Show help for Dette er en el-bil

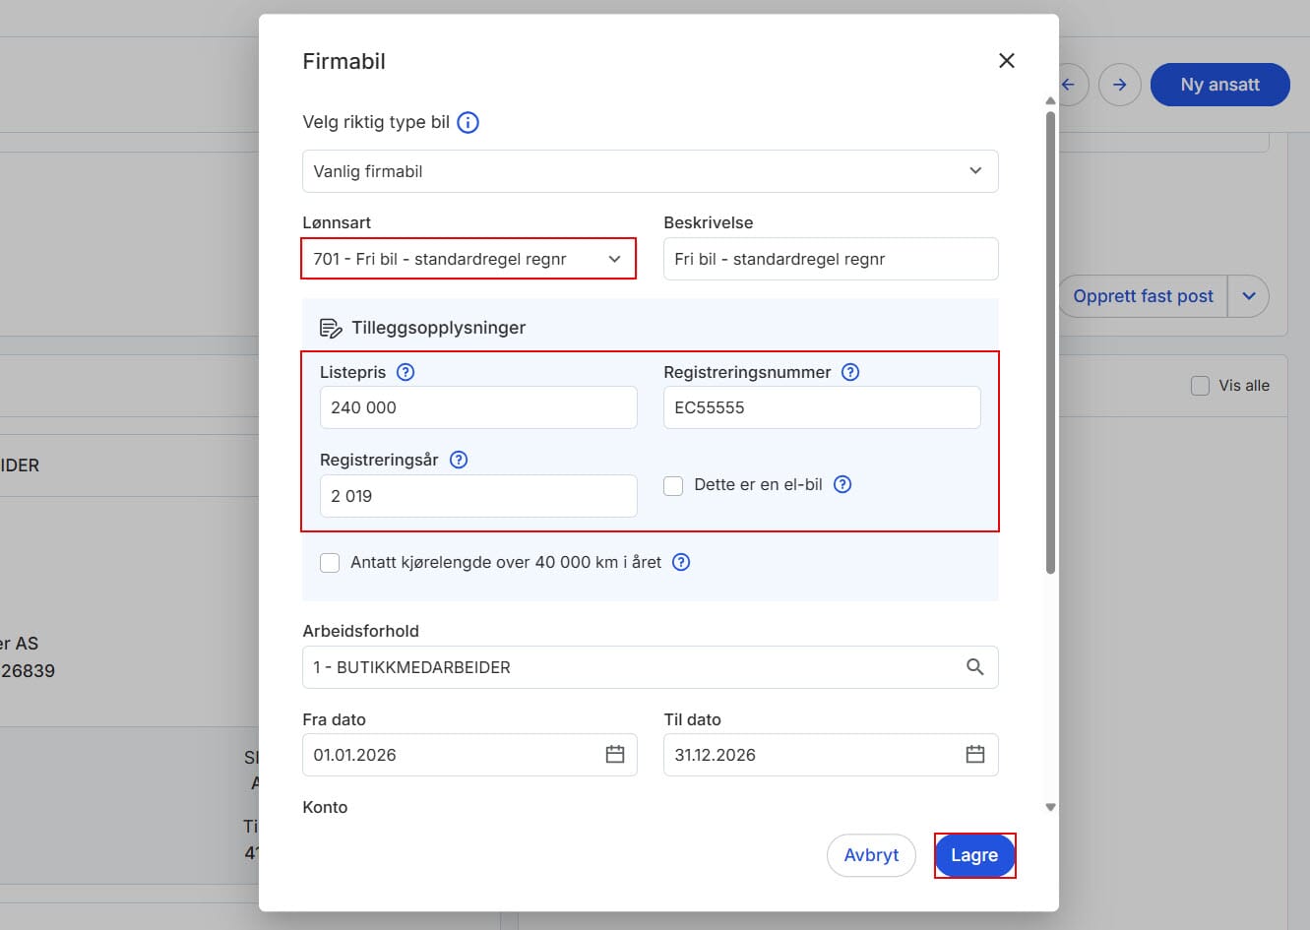(842, 484)
